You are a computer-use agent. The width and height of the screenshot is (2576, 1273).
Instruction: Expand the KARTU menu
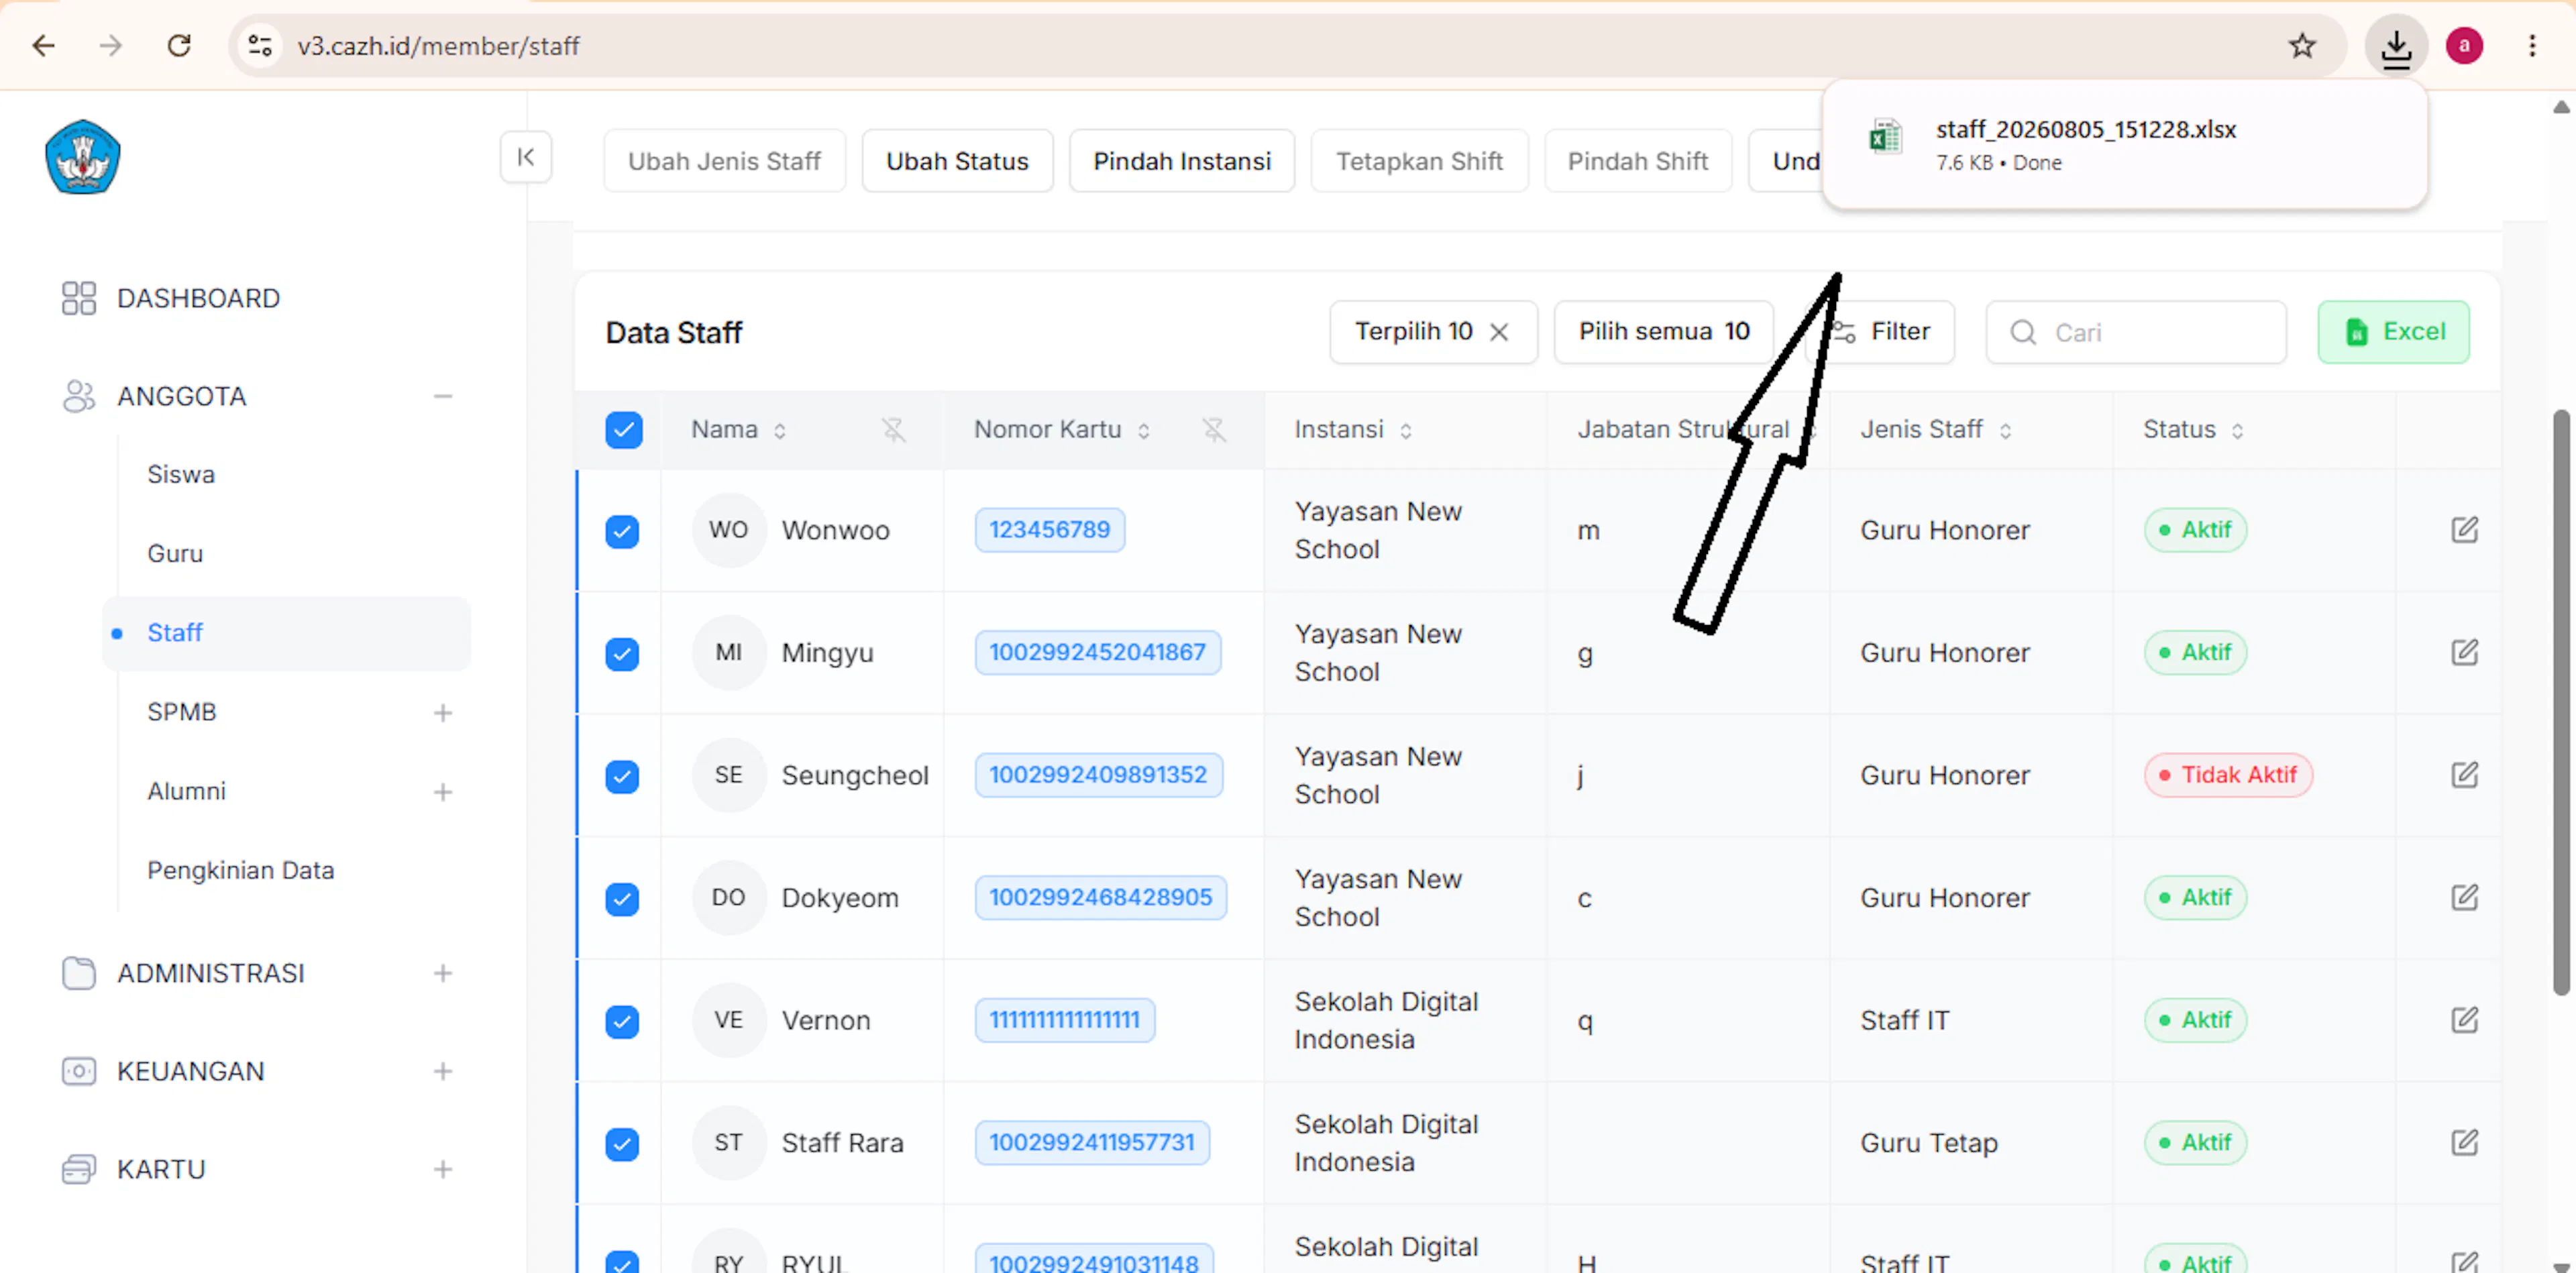[x=443, y=1170]
